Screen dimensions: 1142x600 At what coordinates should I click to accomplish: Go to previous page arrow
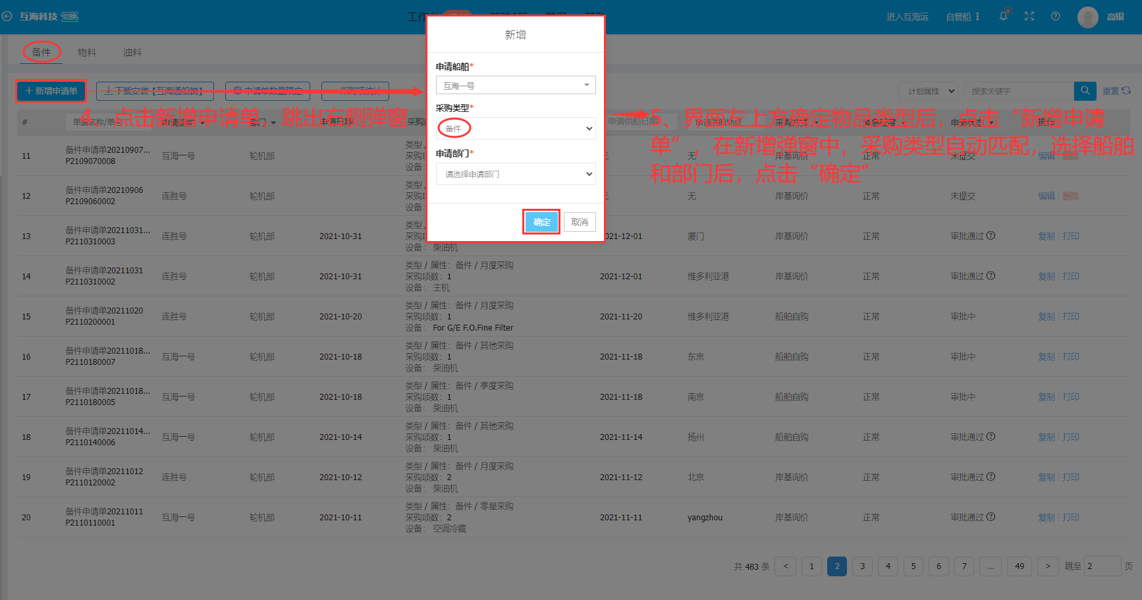(786, 566)
